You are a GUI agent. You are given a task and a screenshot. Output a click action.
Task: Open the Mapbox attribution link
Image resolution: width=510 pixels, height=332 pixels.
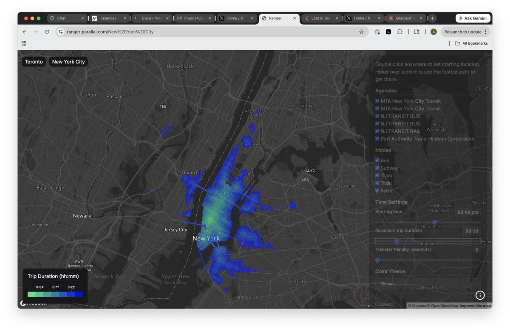pos(417,306)
